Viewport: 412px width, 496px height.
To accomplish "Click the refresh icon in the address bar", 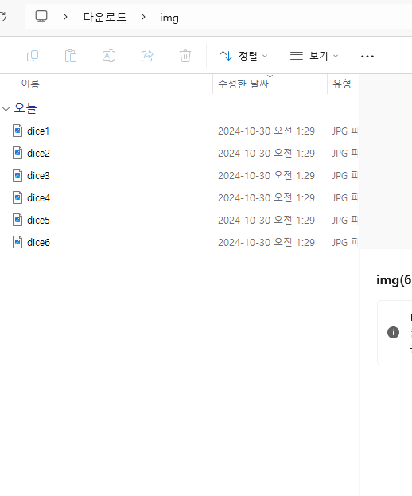I will pos(2,17).
